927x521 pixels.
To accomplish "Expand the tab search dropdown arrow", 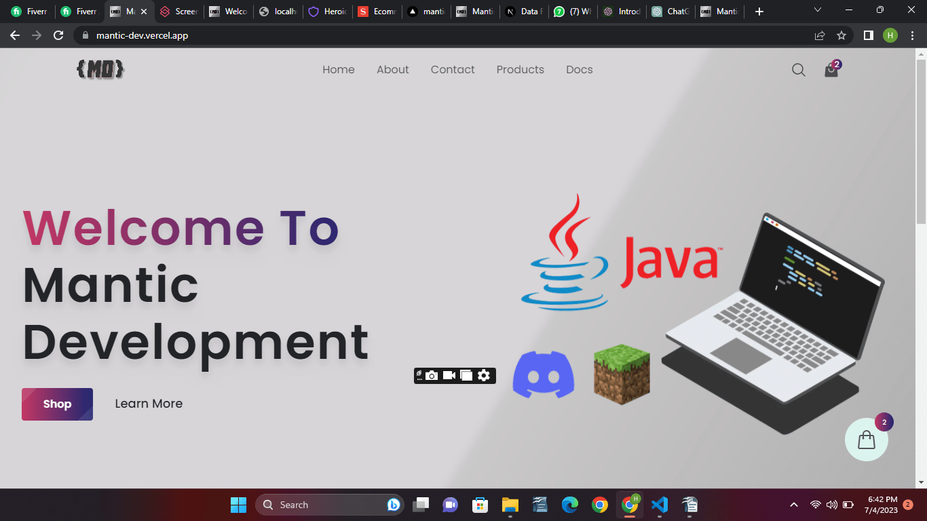I will (817, 10).
